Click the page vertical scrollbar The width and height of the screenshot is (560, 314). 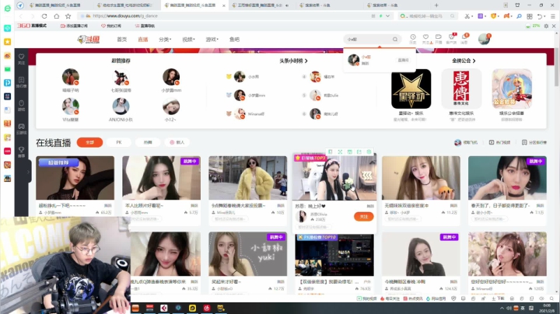point(556,68)
